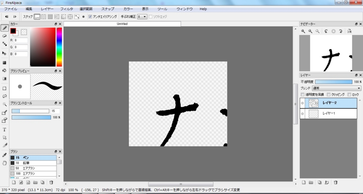363x194 pixels.
Task: Enable the curve snap icon
Action: [x=77, y=17]
